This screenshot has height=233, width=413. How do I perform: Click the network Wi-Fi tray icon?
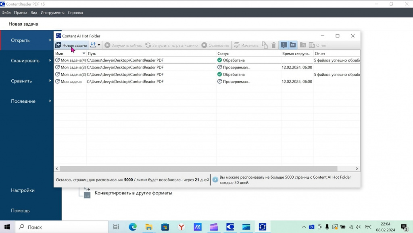[x=350, y=227]
